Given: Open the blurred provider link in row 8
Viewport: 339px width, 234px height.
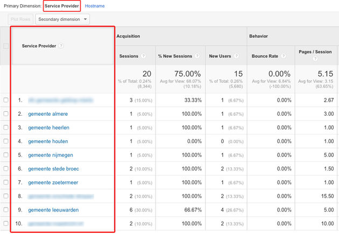Looking at the screenshot, I should [x=61, y=196].
